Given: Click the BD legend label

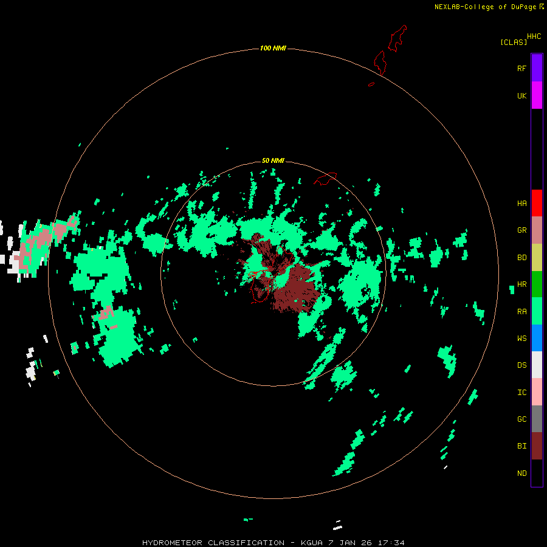Looking at the screenshot, I should 521,258.
